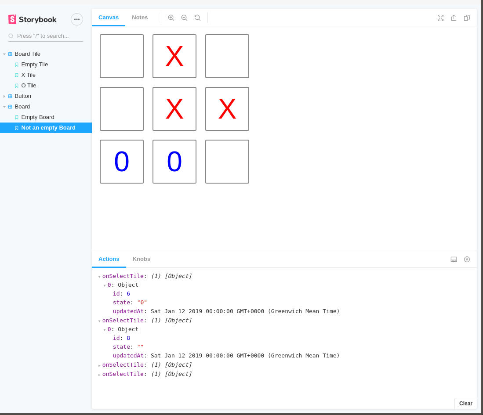Zoom out of the canvas preview
Viewport: 483px width, 415px height.
pyautogui.click(x=184, y=18)
